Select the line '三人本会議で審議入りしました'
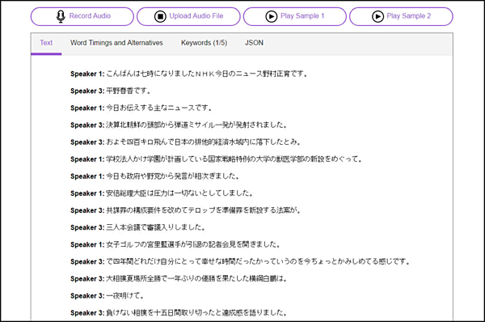The height and width of the screenshot is (322, 485). [x=138, y=227]
